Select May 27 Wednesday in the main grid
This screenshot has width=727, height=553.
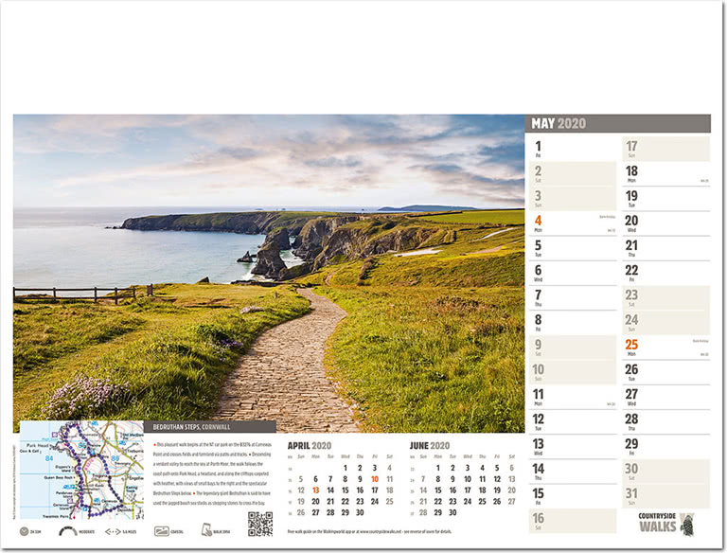click(x=665, y=397)
